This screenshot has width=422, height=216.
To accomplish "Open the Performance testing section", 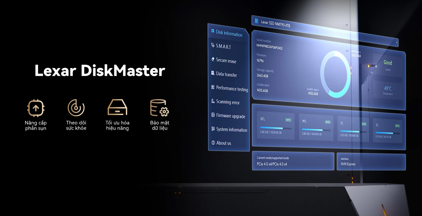I will tap(232, 89).
